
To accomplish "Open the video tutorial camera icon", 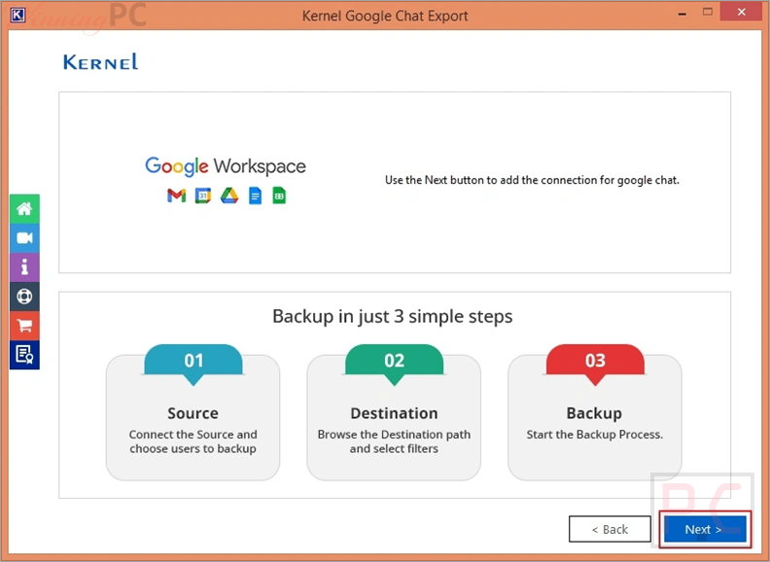I will pyautogui.click(x=24, y=238).
